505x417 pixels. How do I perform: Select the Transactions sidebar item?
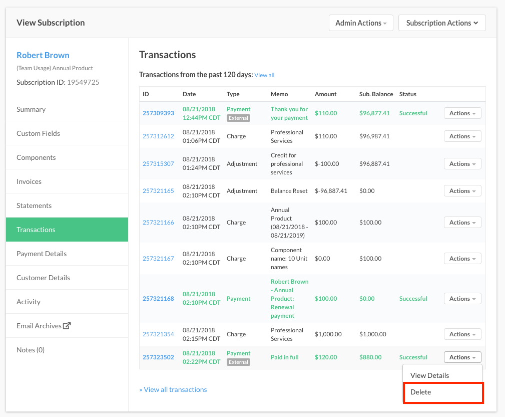67,230
